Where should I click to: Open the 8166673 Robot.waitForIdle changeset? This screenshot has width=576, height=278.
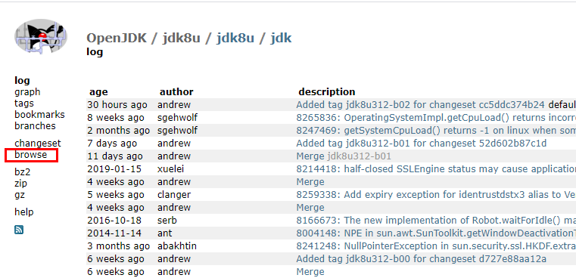[x=436, y=221]
